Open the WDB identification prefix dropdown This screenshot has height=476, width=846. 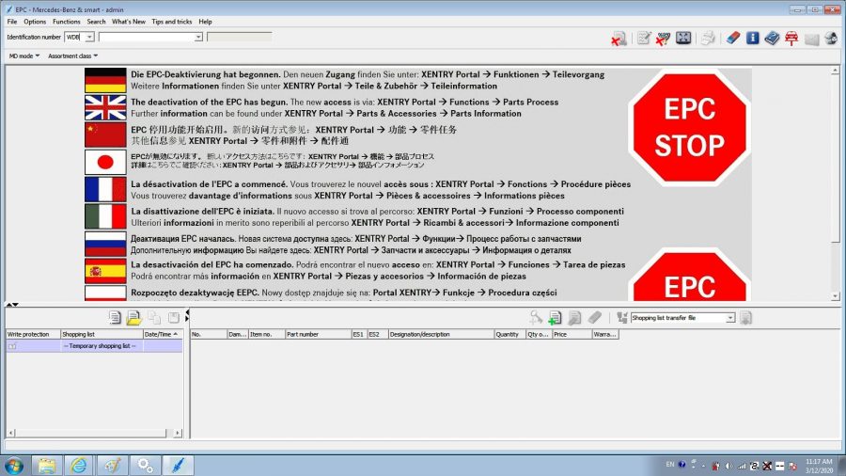pyautogui.click(x=89, y=37)
